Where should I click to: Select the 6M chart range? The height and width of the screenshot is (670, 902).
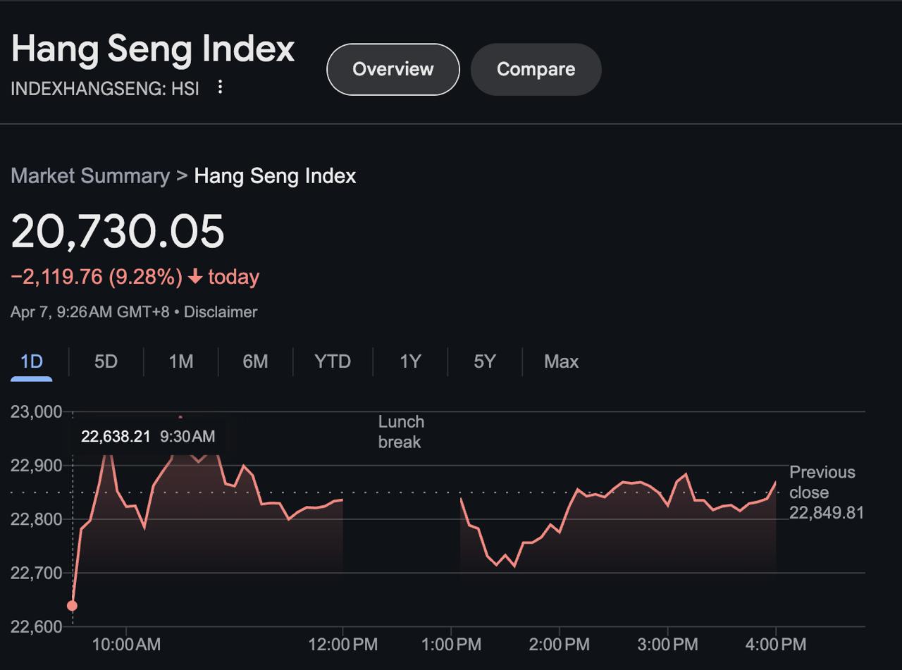coord(255,361)
